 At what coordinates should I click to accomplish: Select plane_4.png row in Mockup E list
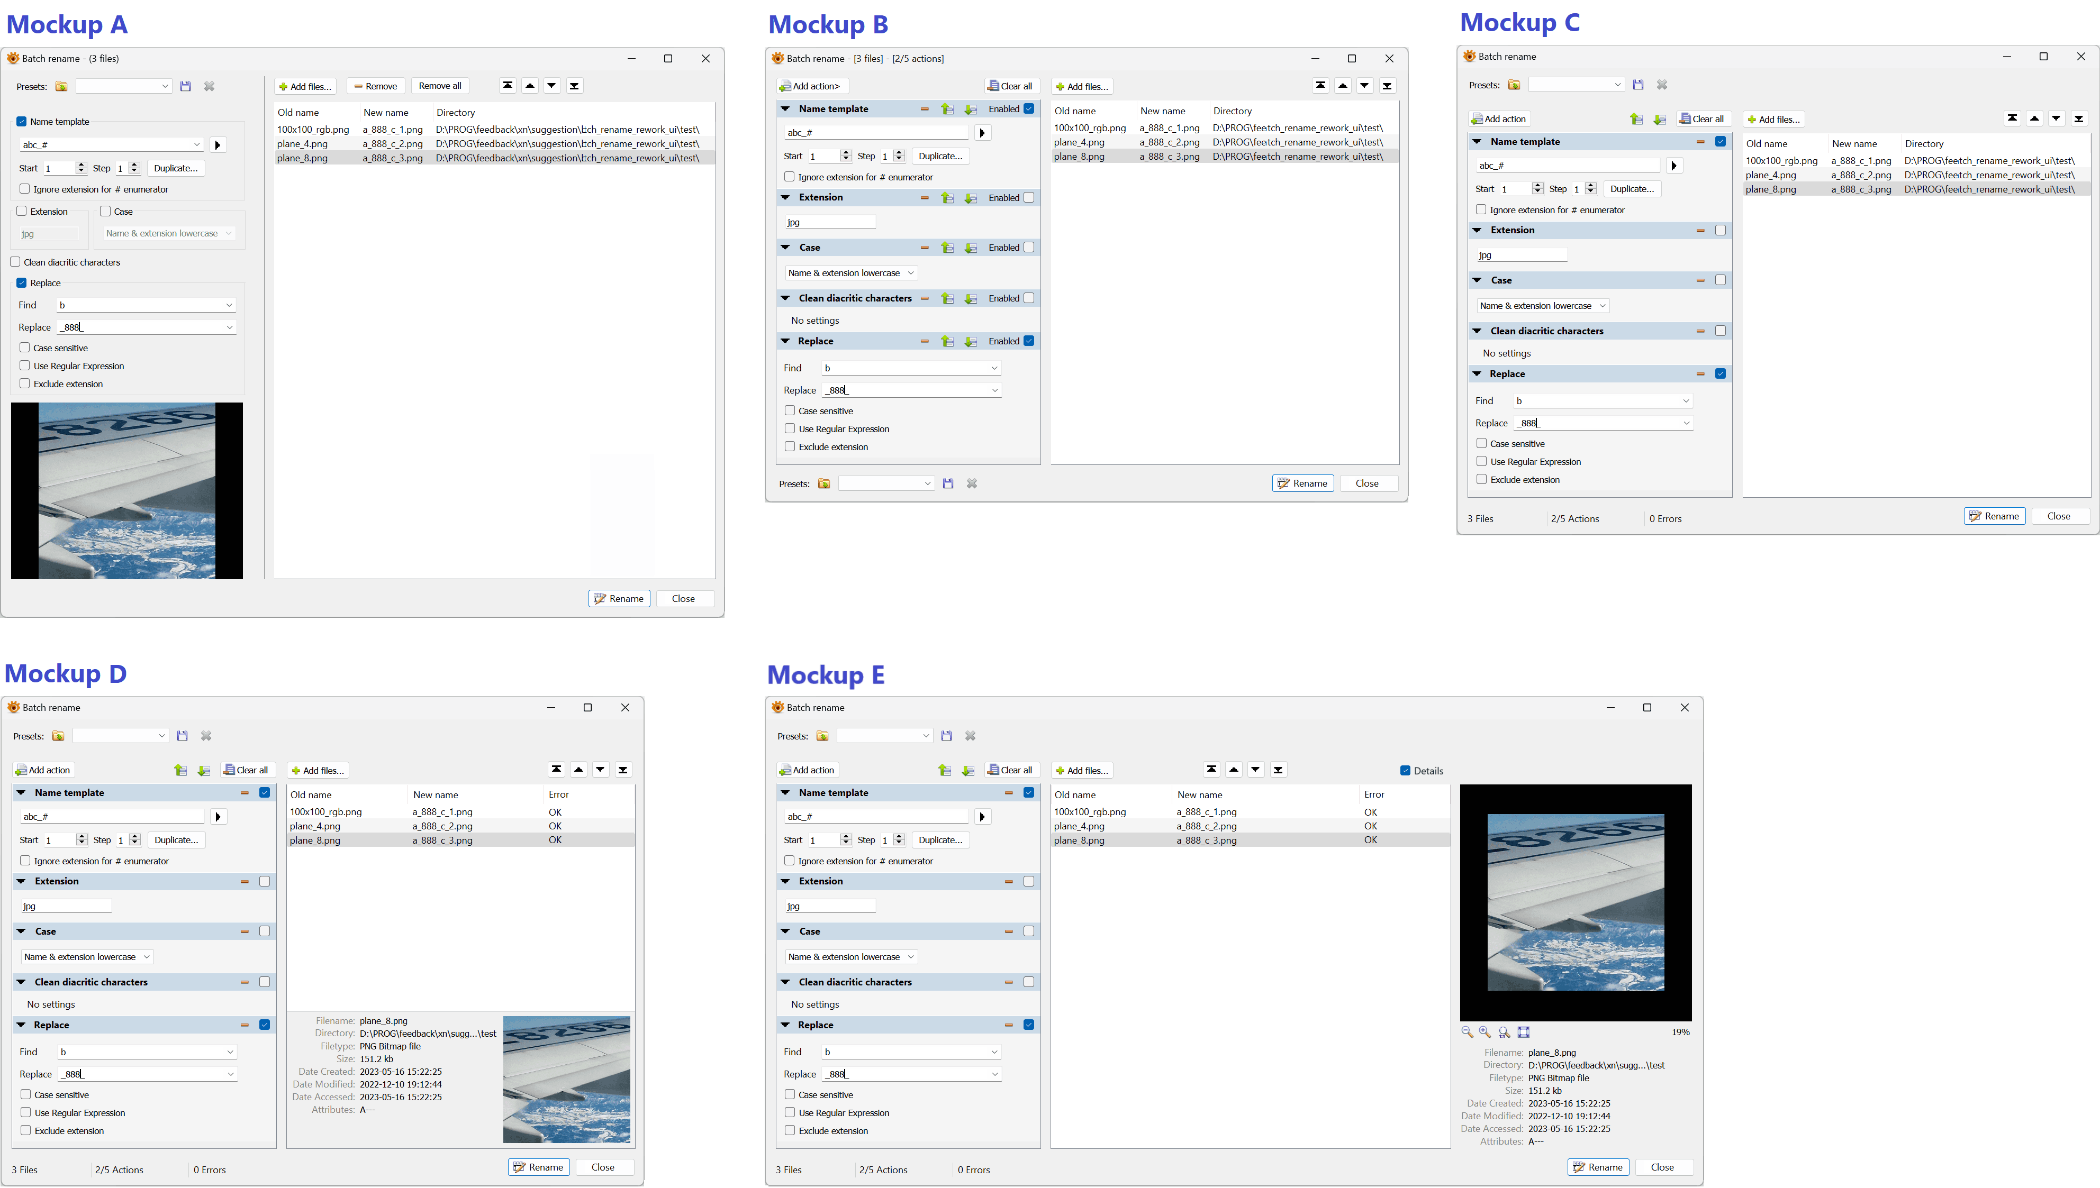point(1079,826)
